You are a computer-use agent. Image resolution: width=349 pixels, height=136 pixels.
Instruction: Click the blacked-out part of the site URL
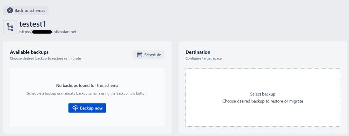point(42,32)
